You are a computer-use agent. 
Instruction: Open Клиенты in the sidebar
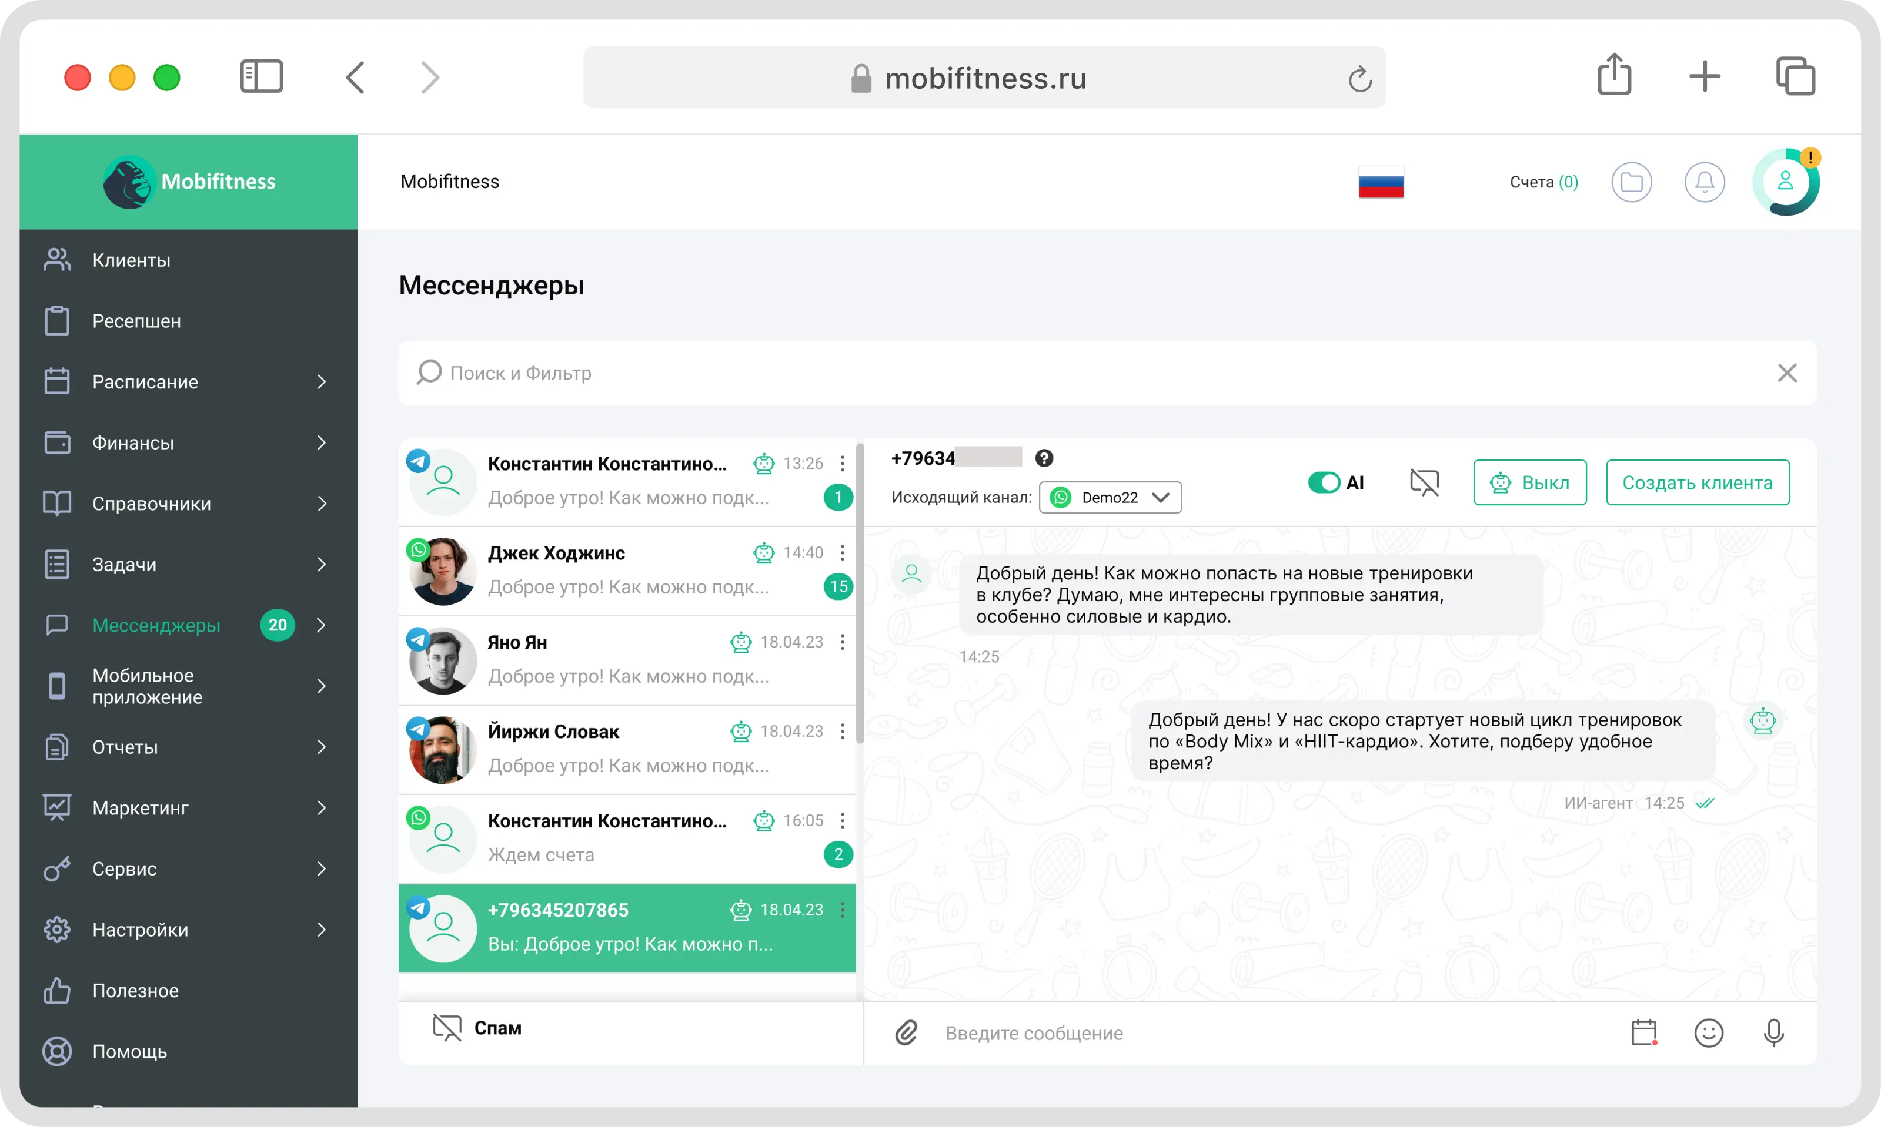click(188, 260)
